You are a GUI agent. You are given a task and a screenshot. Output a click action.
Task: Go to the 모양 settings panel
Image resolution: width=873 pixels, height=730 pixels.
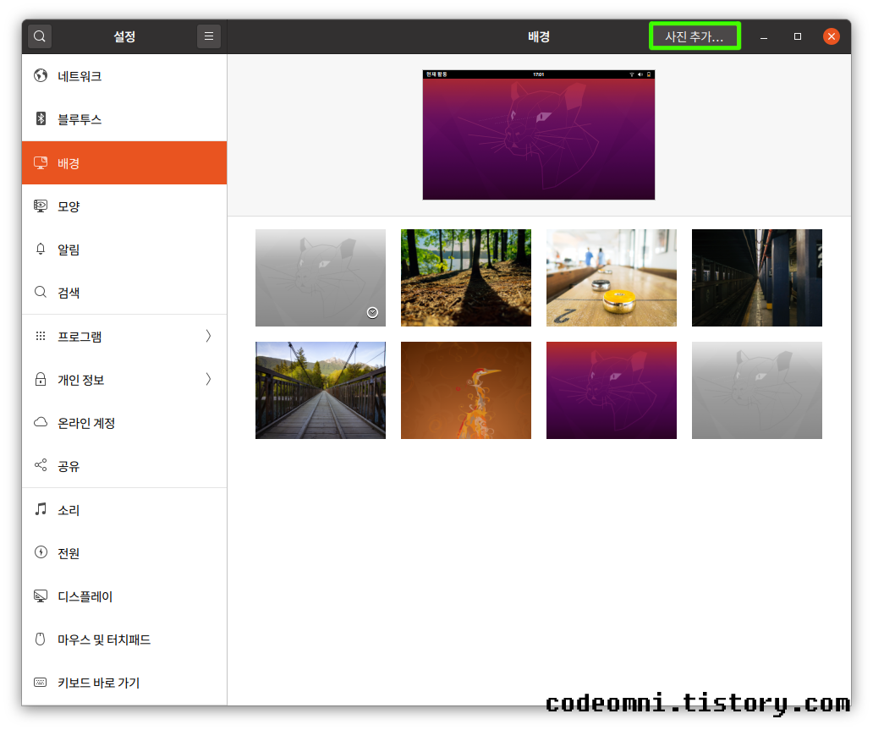point(124,206)
